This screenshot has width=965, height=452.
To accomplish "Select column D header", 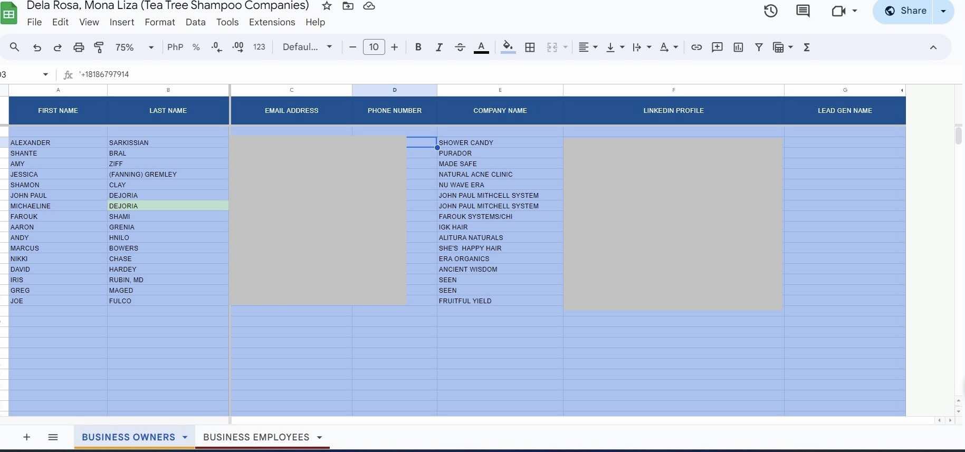I will tap(395, 90).
